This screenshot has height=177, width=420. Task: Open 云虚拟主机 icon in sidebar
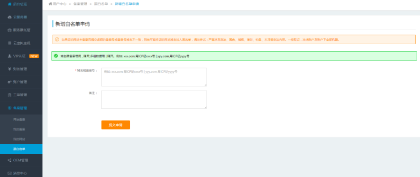(x=9, y=43)
